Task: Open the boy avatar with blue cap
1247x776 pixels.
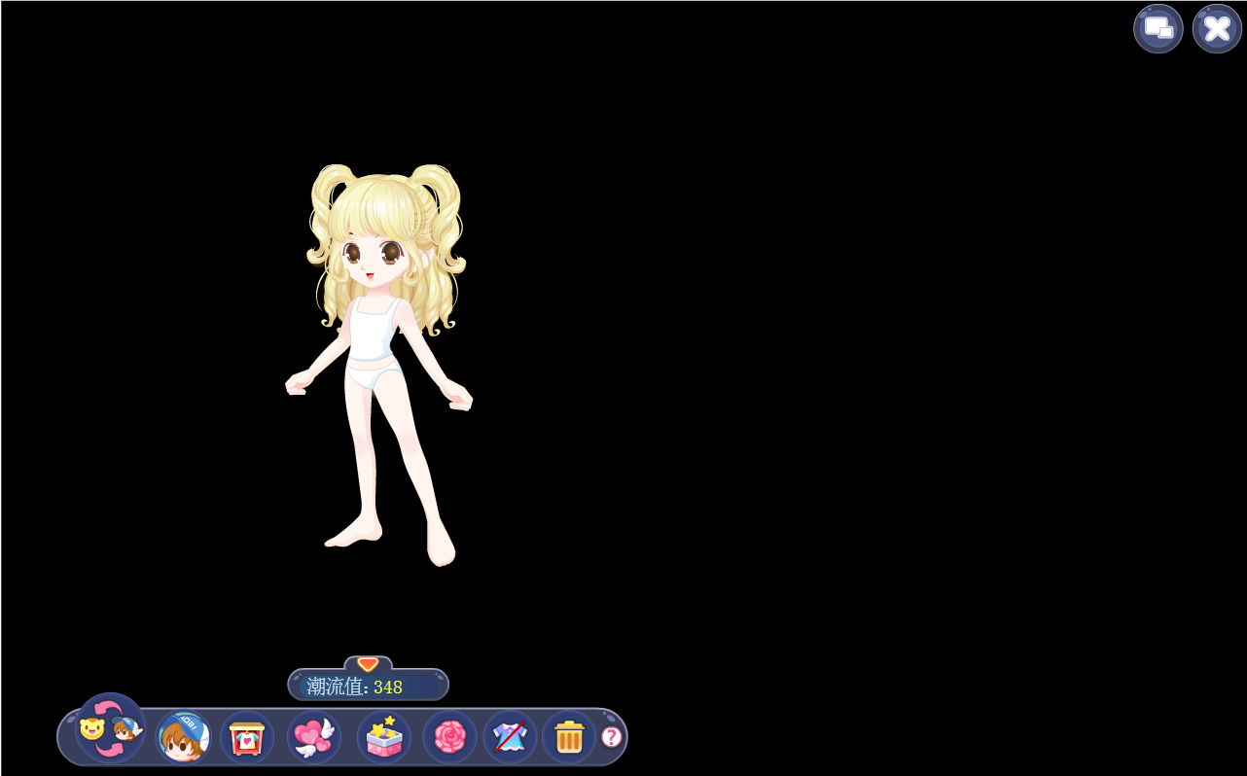Action: [x=183, y=737]
